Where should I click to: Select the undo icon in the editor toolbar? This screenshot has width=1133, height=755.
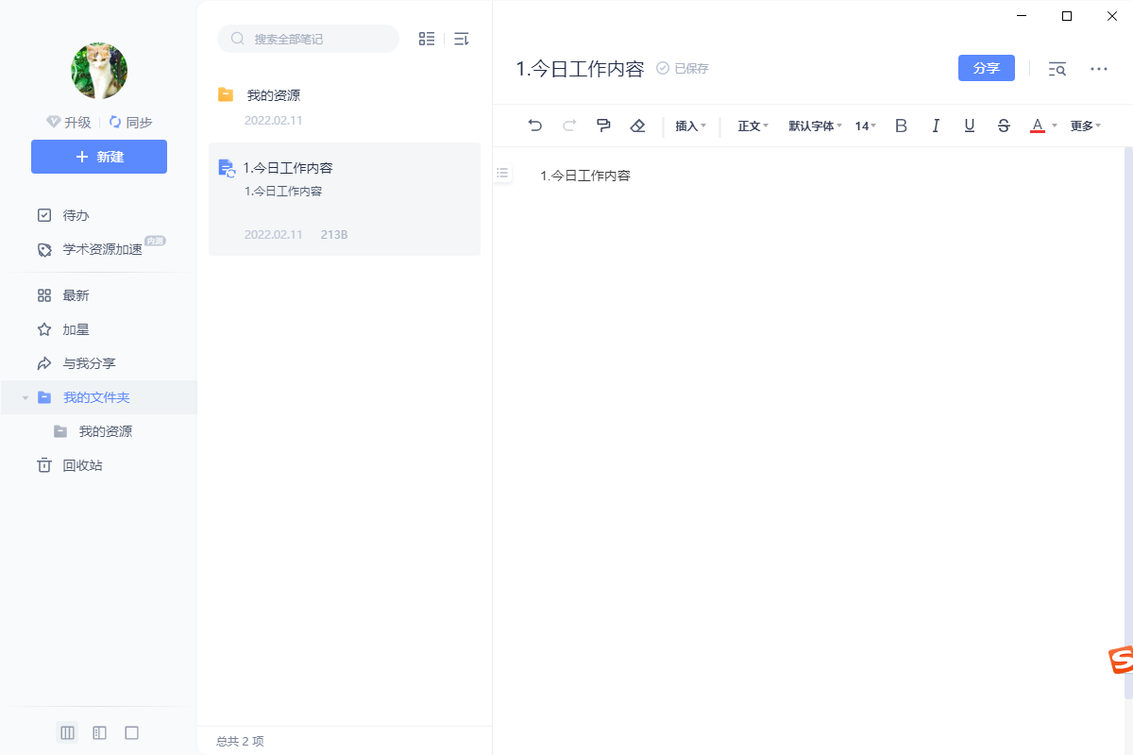[535, 125]
